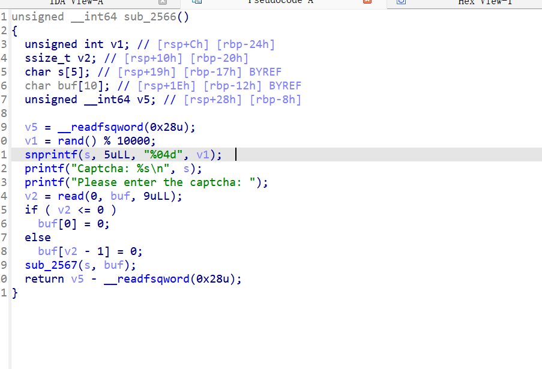
Task: Click the return keyword
Action: click(44, 279)
